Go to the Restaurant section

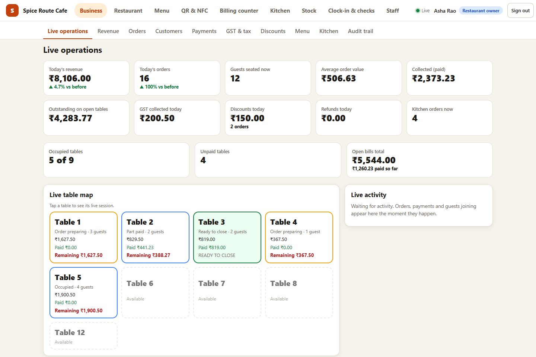(128, 10)
